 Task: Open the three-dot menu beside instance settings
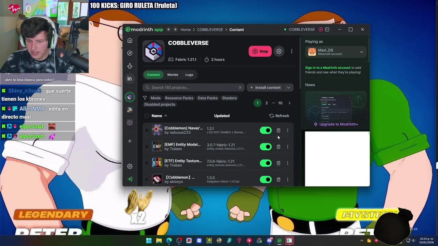292,51
